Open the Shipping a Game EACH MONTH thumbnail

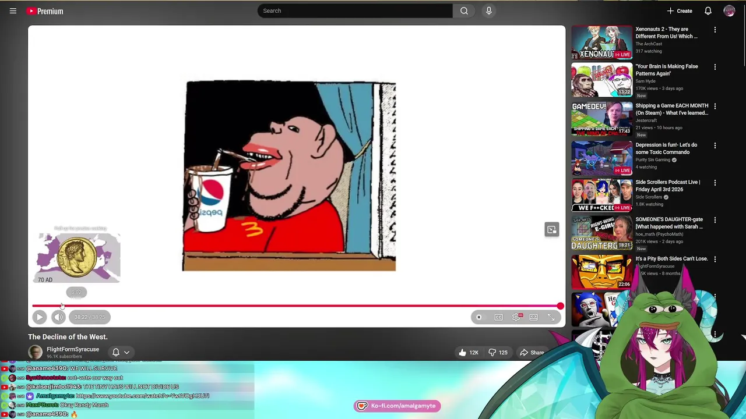[x=601, y=119]
